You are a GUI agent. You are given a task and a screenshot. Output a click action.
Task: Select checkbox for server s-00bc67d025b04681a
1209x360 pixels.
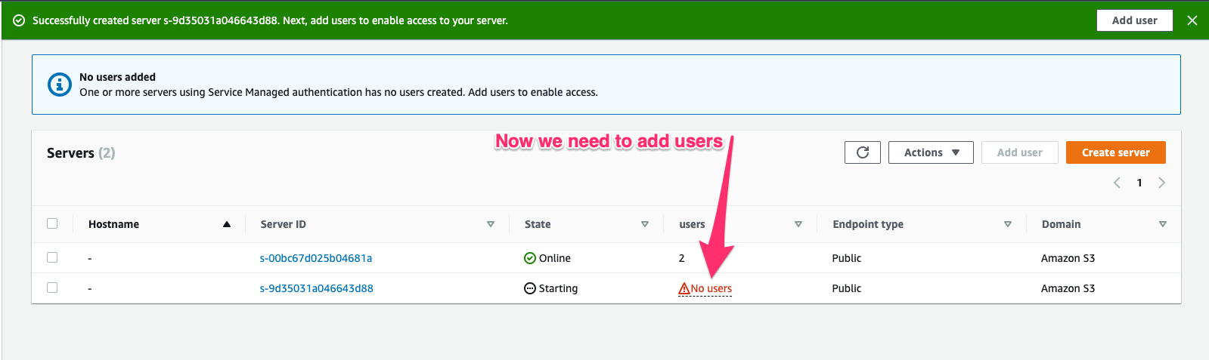click(52, 257)
